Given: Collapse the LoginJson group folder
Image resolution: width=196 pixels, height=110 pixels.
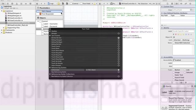Looking at the screenshot, I should (2, 11).
